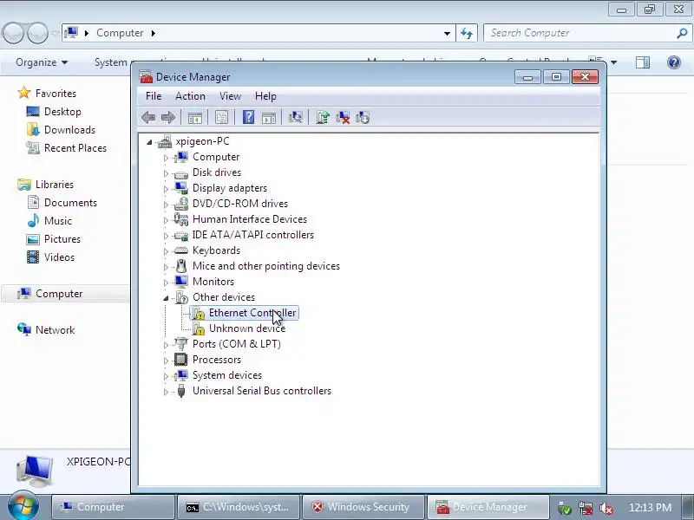This screenshot has width=694, height=520.
Task: Expand the Computer category in device tree
Action: 166,158
